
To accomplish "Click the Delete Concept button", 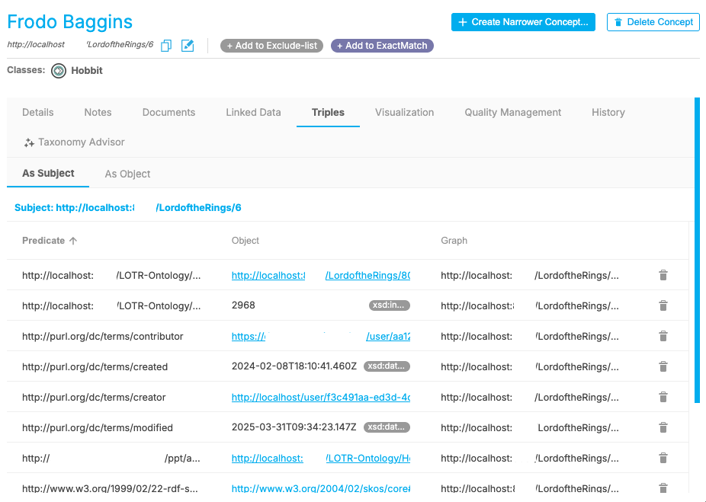I will click(653, 22).
